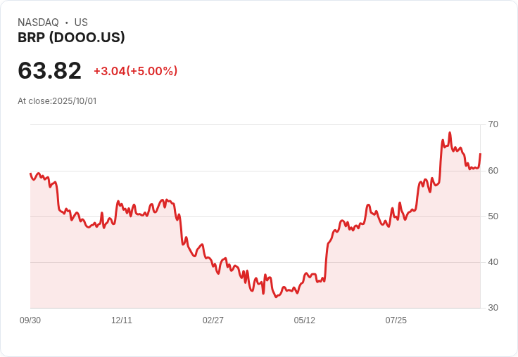Click the final endpoint of the price line

[480, 154]
